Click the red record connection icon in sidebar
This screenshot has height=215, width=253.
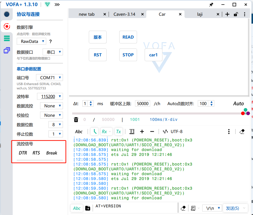point(7,26)
